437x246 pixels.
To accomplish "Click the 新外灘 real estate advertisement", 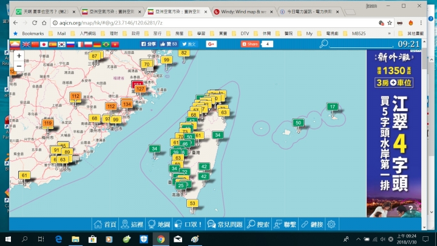I will [394, 133].
